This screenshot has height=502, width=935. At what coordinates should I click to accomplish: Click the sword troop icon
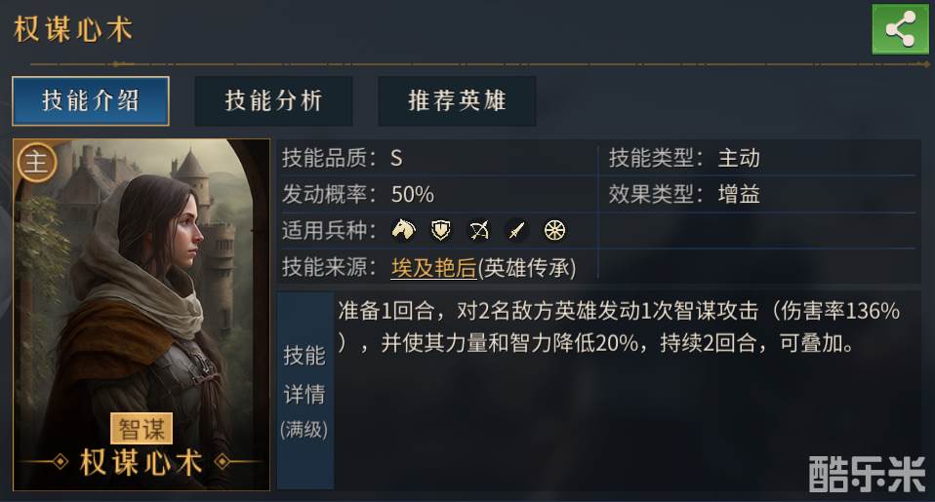517,230
